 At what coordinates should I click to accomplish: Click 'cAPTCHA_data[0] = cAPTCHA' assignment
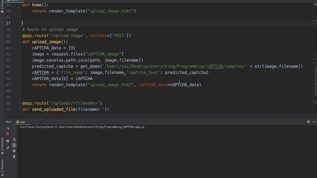(62, 79)
